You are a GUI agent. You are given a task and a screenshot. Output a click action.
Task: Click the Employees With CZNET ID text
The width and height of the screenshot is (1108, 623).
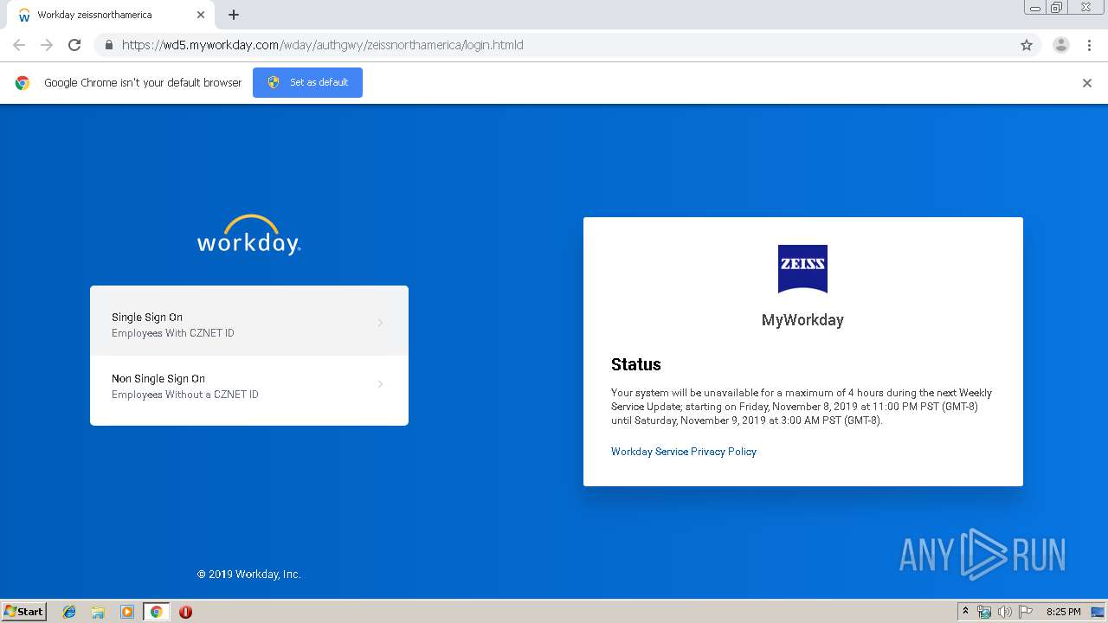(173, 333)
